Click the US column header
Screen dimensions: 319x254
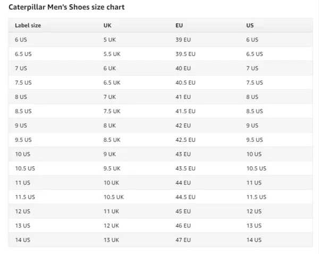(x=250, y=26)
